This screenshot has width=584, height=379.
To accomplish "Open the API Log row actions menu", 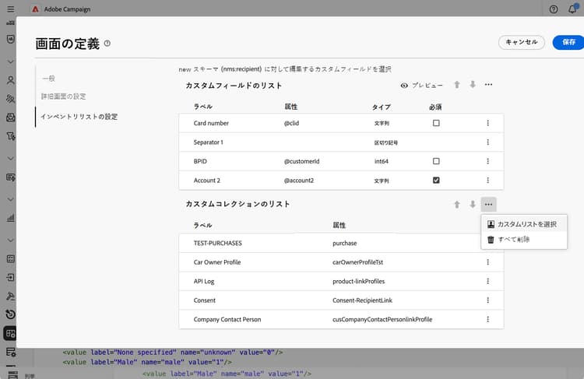I will coord(488,281).
